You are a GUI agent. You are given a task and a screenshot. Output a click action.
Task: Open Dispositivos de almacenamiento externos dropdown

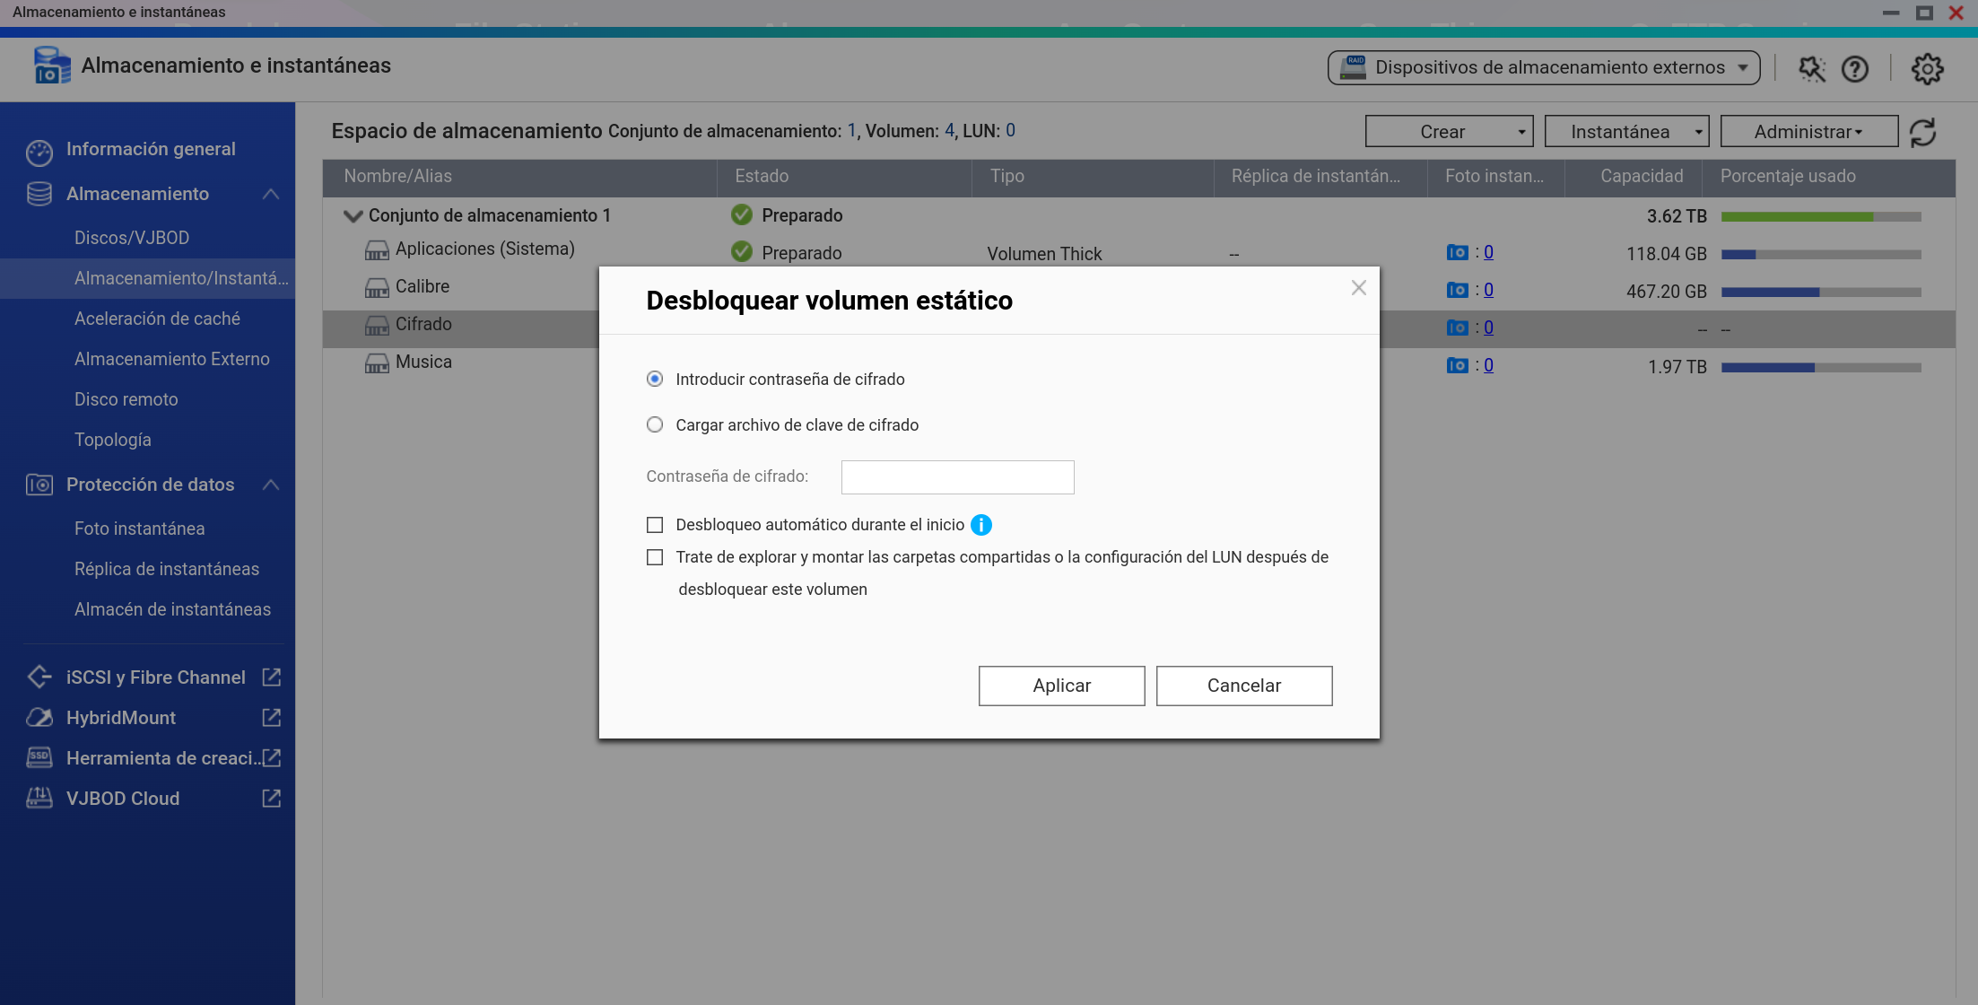1543,67
